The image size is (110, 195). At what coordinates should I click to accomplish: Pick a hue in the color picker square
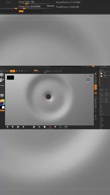[2, 102]
